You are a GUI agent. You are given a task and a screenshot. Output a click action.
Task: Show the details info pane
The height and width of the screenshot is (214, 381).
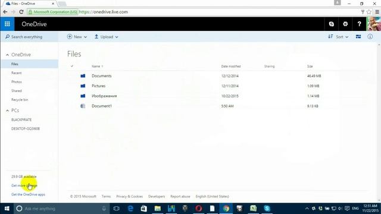click(370, 37)
